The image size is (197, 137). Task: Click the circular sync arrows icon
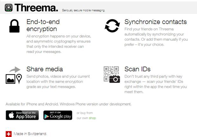112,26
